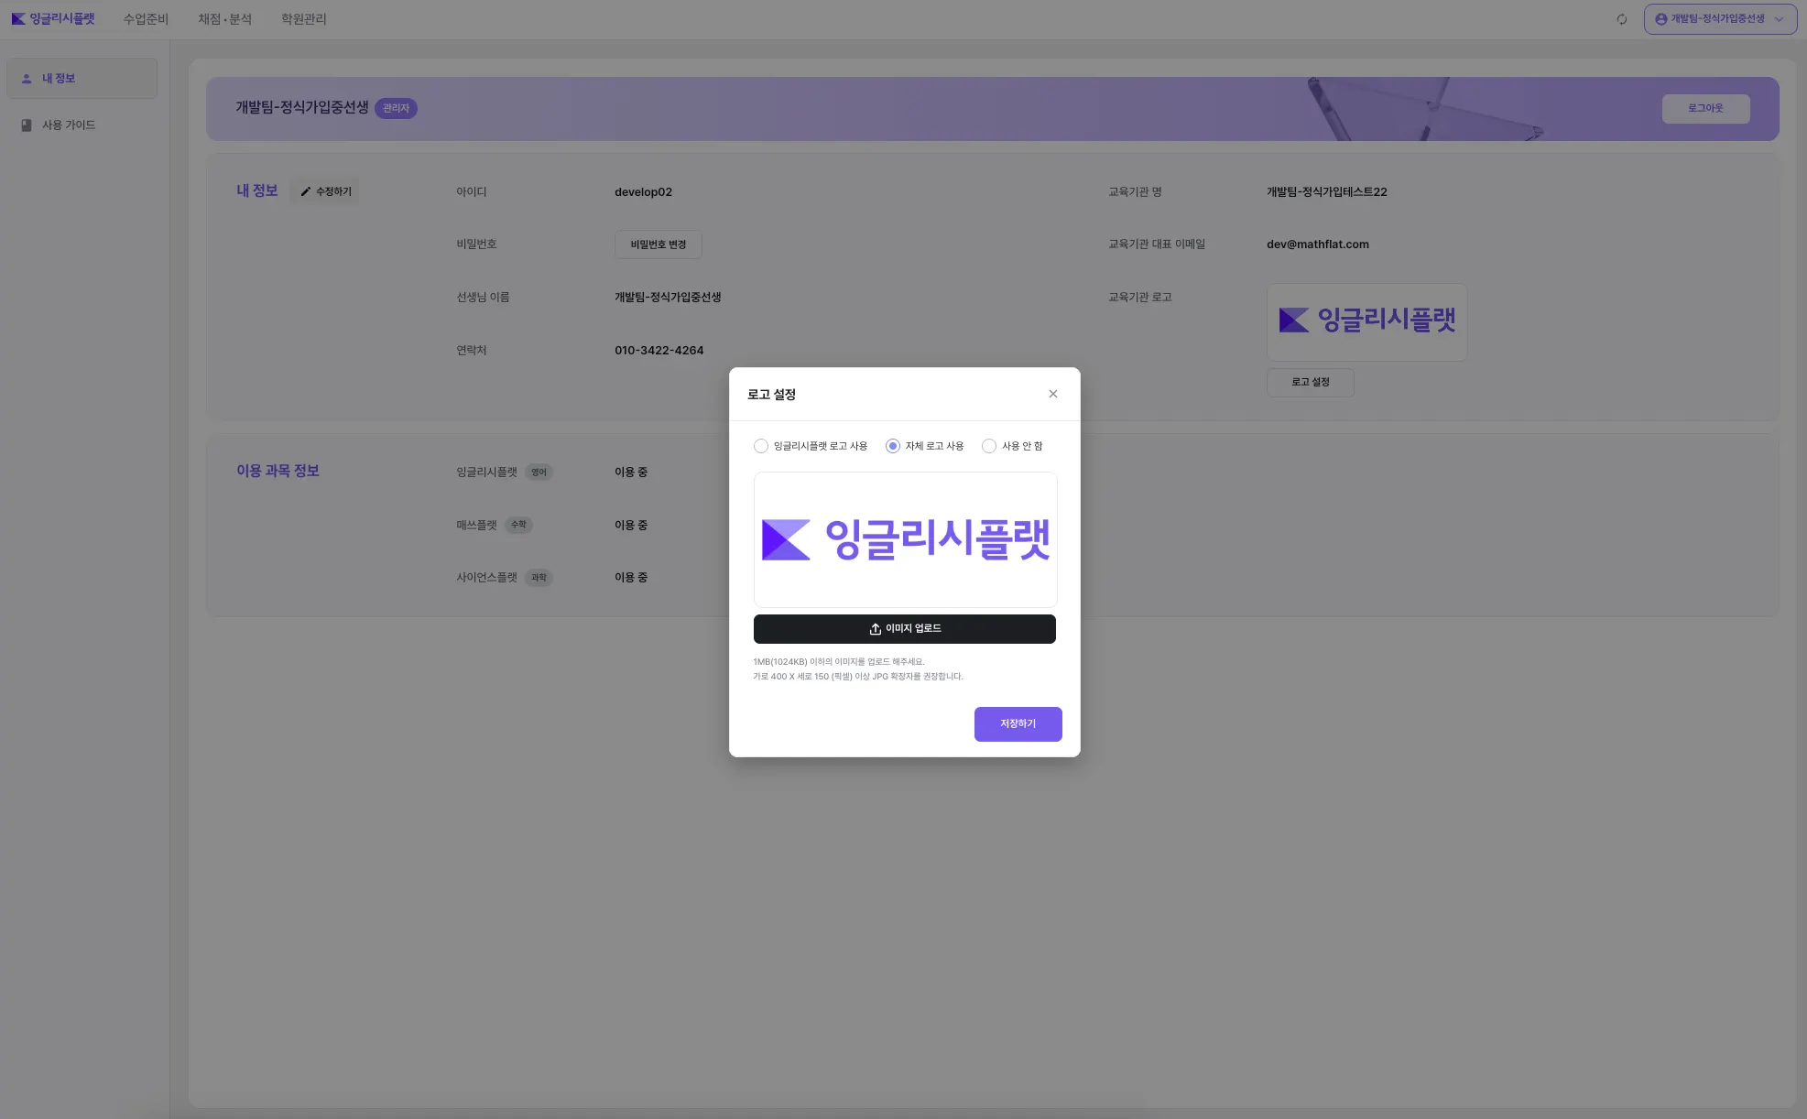Open the 수업준비 menu
Screen dimensions: 1807x1119
tap(146, 19)
